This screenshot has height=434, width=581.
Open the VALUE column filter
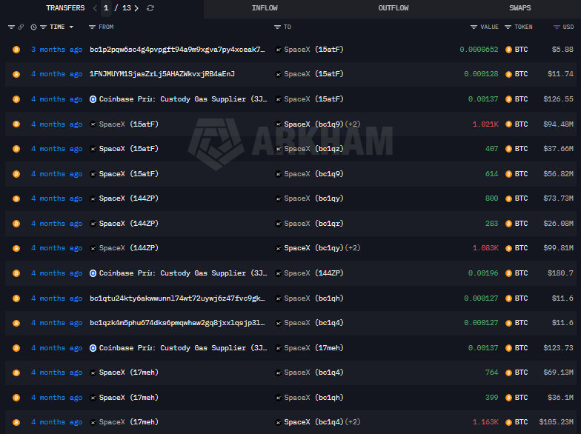point(474,27)
